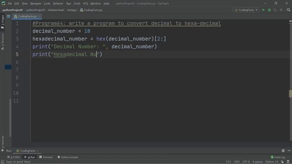This screenshot has height=164, width=292.
Task: Click the favorites star icon near Run label
Action: (2, 150)
